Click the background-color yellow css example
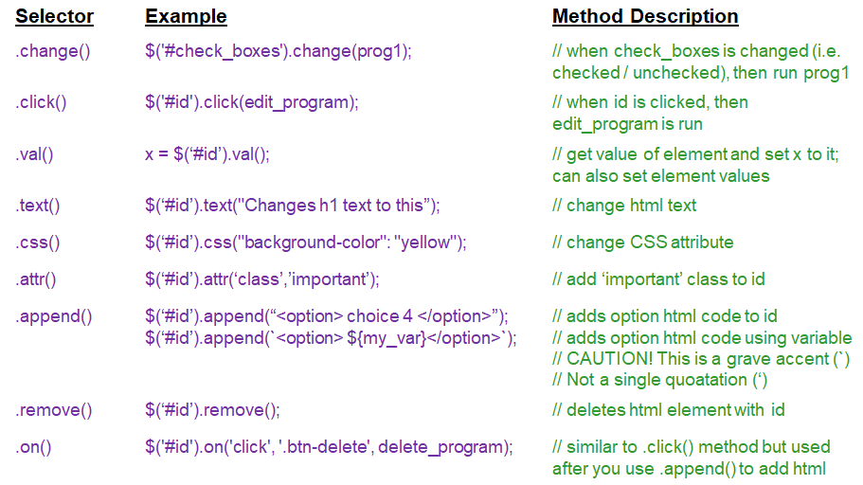The width and height of the screenshot is (863, 485). (306, 242)
